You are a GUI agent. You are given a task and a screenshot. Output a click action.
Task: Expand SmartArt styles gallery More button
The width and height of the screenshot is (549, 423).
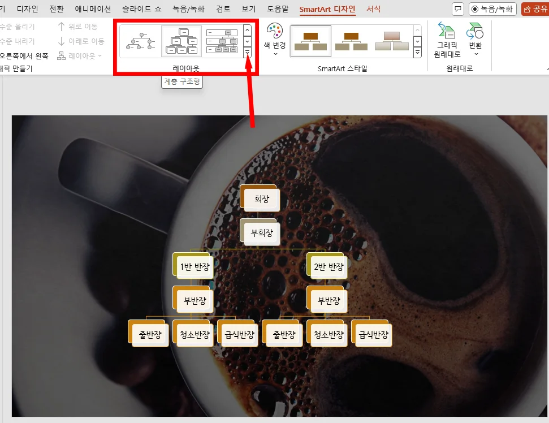coord(417,53)
